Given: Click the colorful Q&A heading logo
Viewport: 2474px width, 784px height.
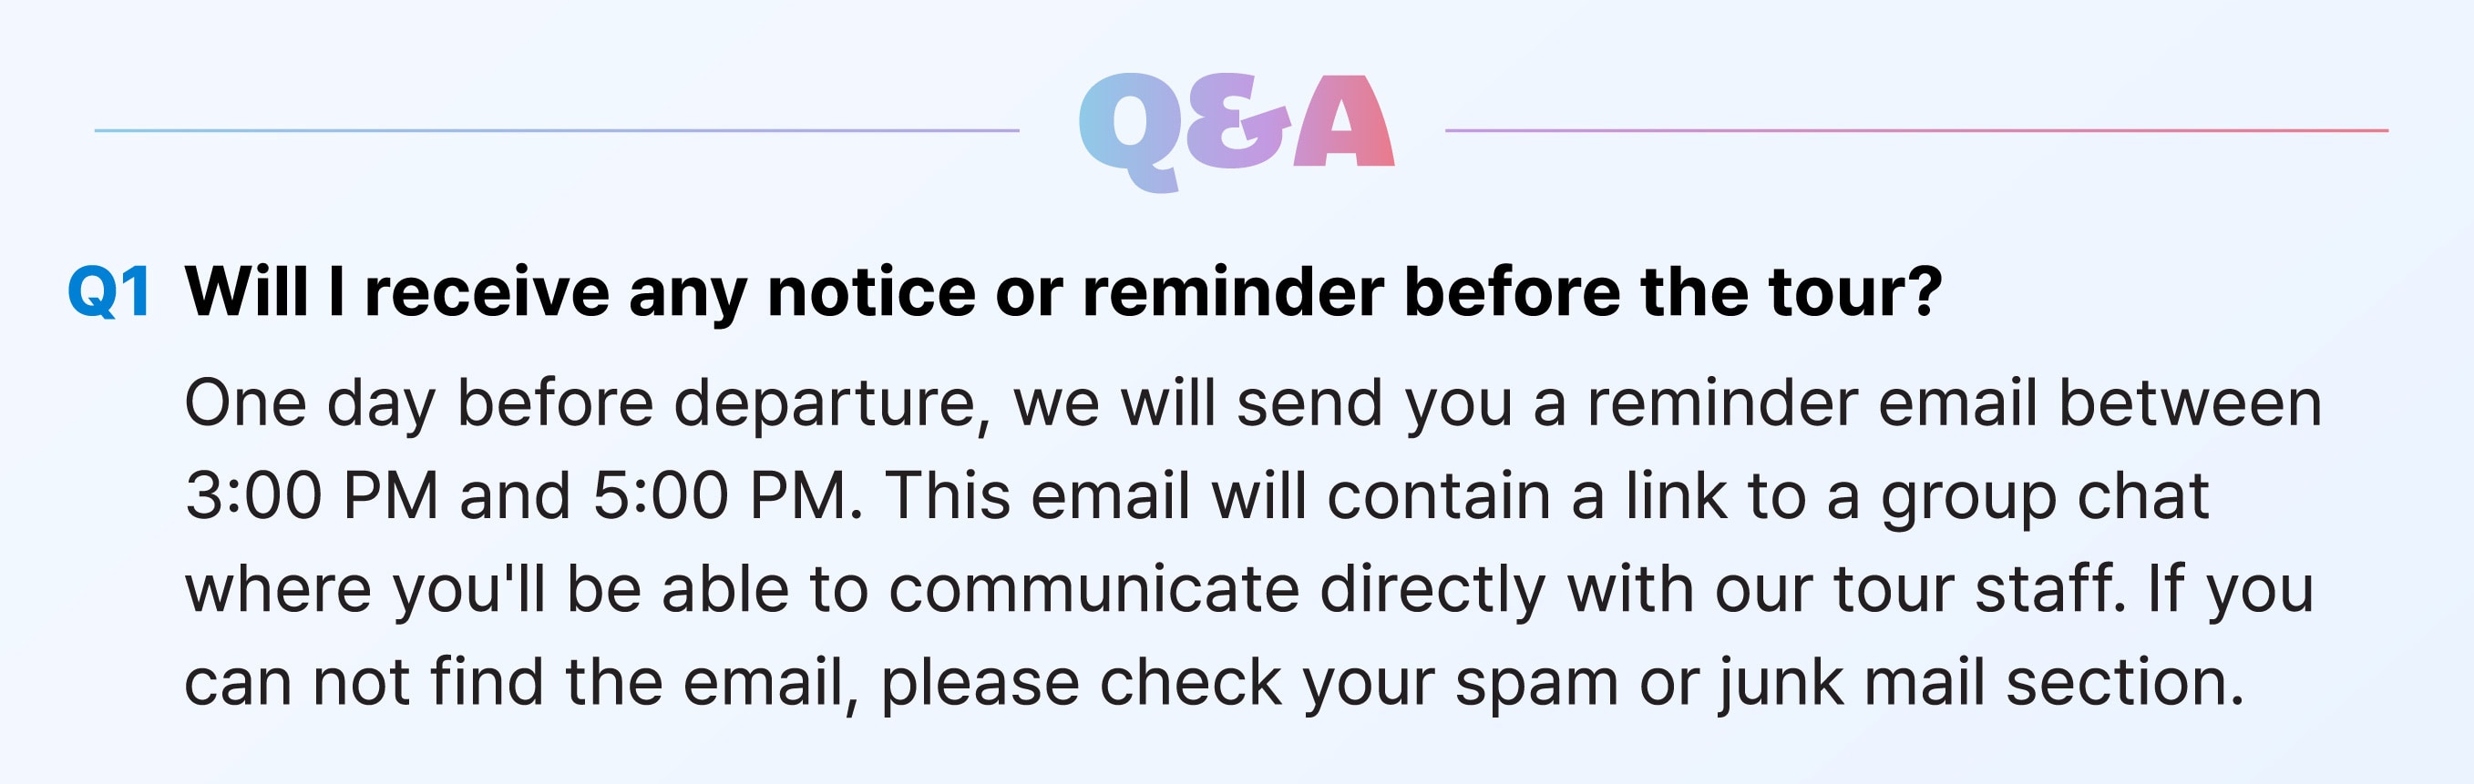Looking at the screenshot, I should pyautogui.click(x=1236, y=131).
